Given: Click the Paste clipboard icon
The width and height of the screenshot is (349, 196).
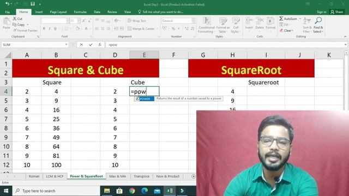Looking at the screenshot, I should click(7, 22).
